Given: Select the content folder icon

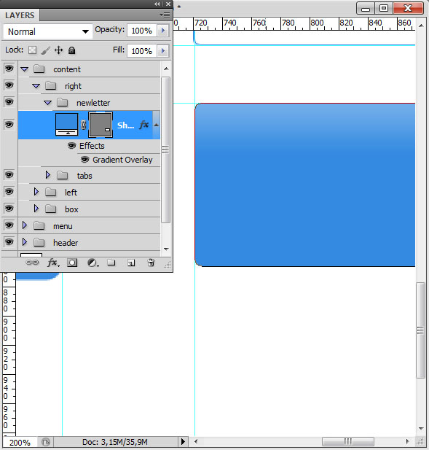Looking at the screenshot, I should pos(39,69).
